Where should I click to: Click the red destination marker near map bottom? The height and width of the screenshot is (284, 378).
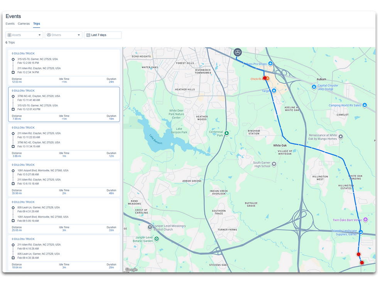coord(362,262)
